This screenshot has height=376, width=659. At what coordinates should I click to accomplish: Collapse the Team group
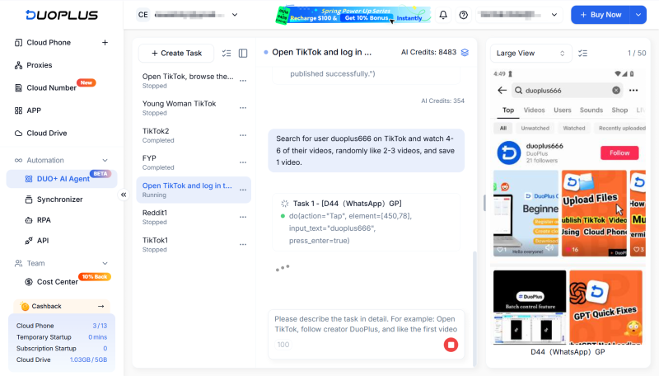tap(105, 263)
